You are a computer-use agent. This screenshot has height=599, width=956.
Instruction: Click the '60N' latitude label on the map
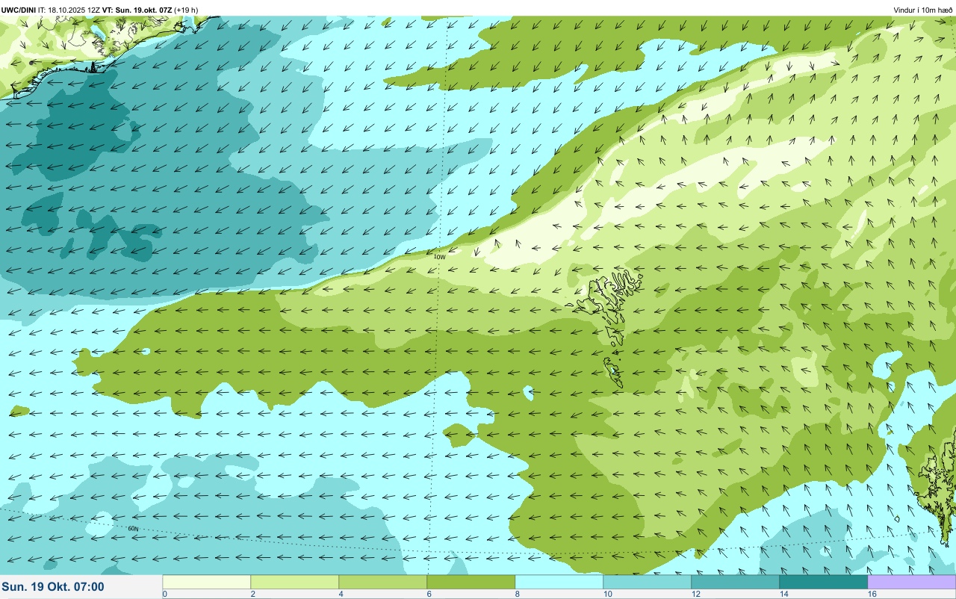[x=133, y=529]
